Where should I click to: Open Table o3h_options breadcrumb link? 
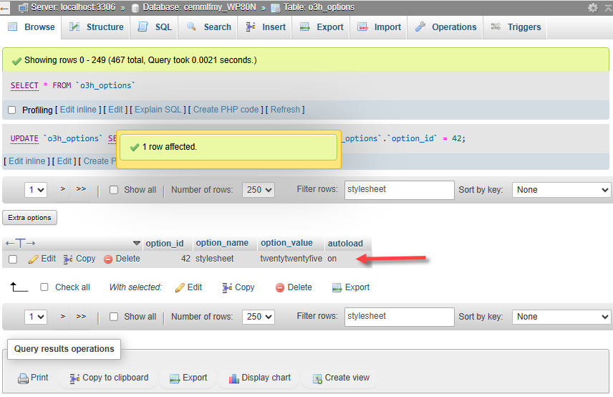319,7
